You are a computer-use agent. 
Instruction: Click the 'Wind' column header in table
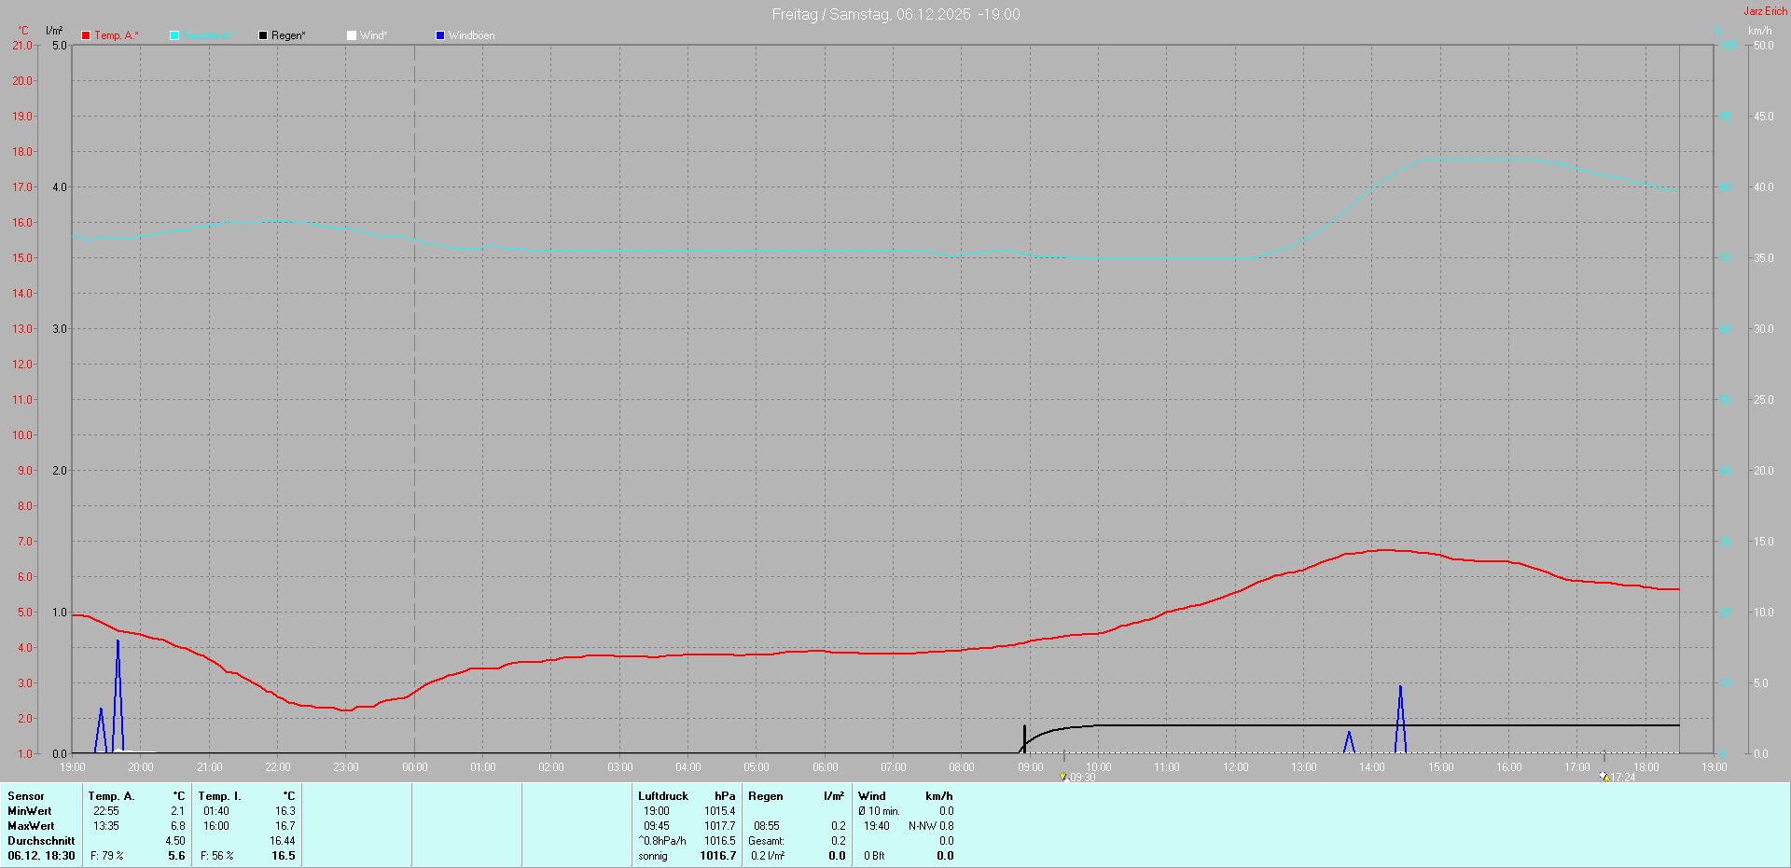coord(872,796)
